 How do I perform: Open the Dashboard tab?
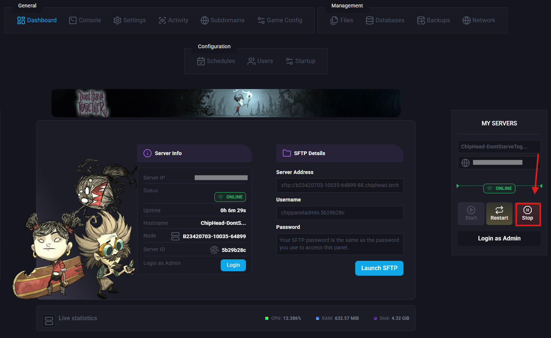pyautogui.click(x=37, y=20)
